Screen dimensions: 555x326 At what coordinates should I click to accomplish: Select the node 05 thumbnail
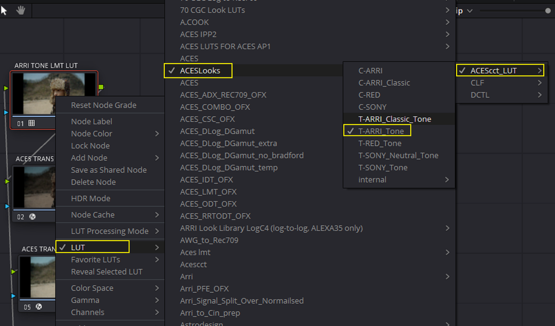[x=38, y=278]
